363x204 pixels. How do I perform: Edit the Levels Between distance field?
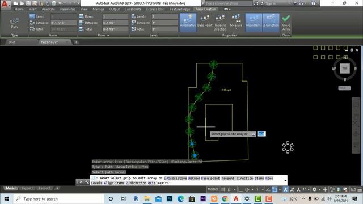coord(164,23)
